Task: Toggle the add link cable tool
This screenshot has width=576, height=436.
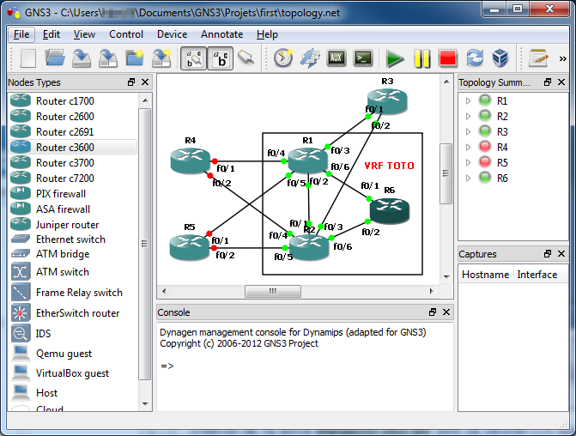Action: [x=246, y=58]
